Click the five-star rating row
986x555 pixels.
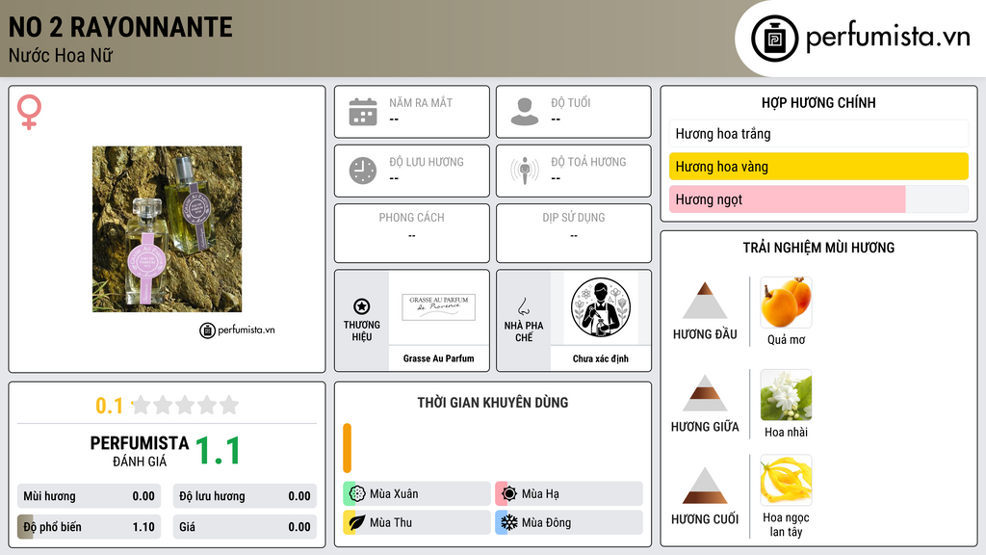[x=186, y=405]
